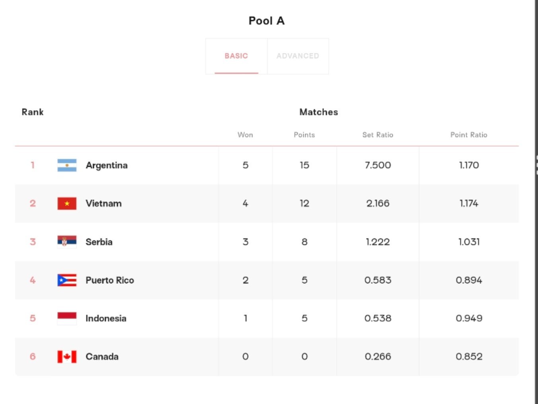Click the Vietnam flag icon
This screenshot has height=404, width=538.
[67, 203]
